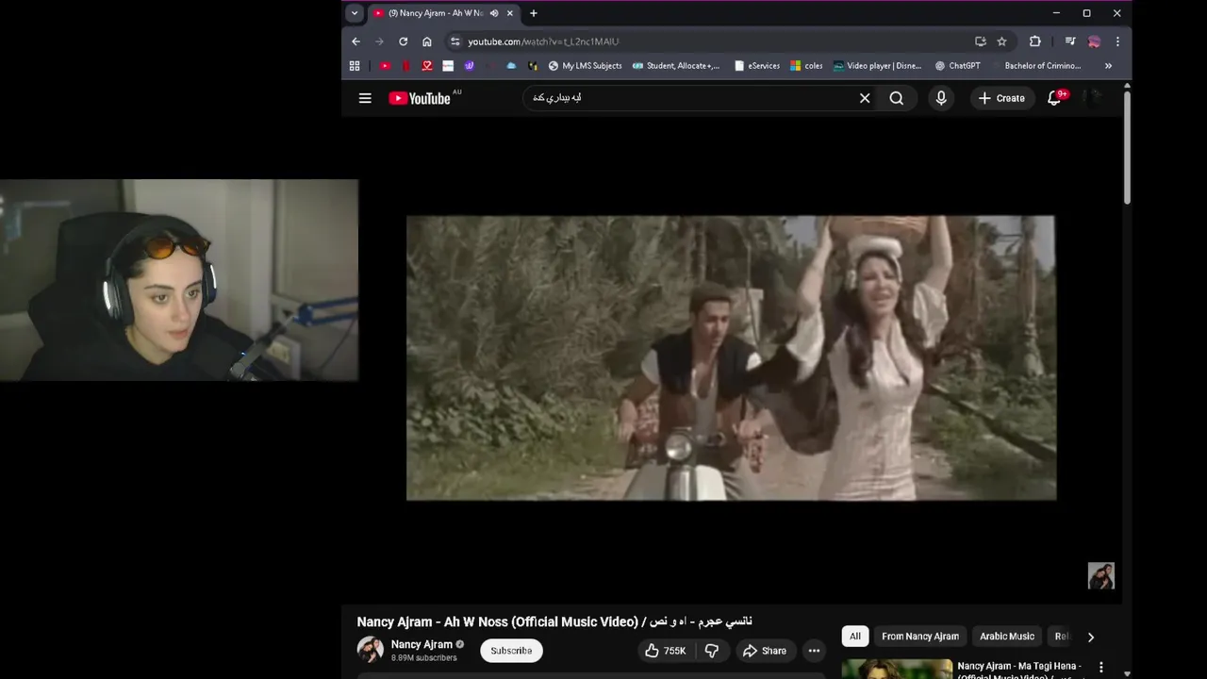Open the coles bookmark

coord(806,66)
